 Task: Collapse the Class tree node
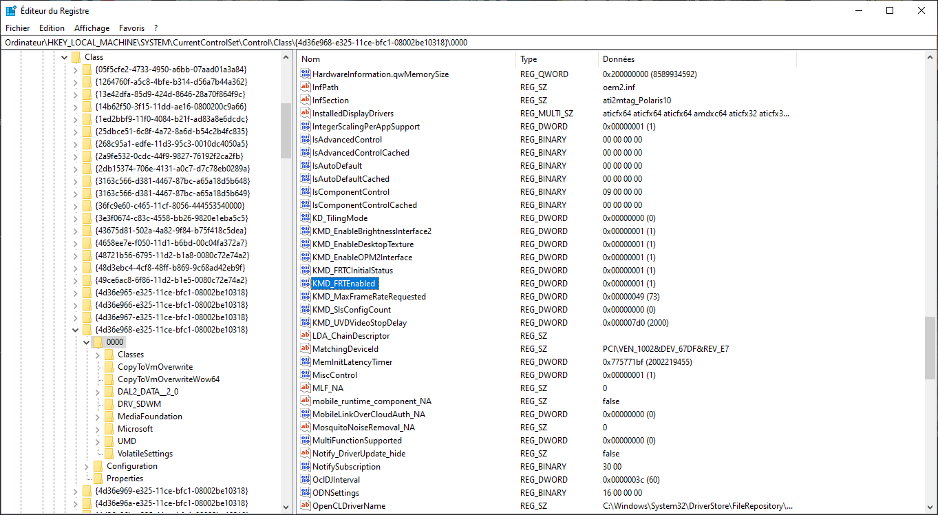point(65,57)
